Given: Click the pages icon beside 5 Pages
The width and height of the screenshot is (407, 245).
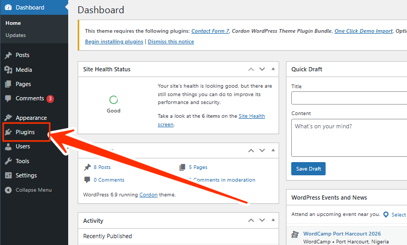Looking at the screenshot, I should [182, 167].
